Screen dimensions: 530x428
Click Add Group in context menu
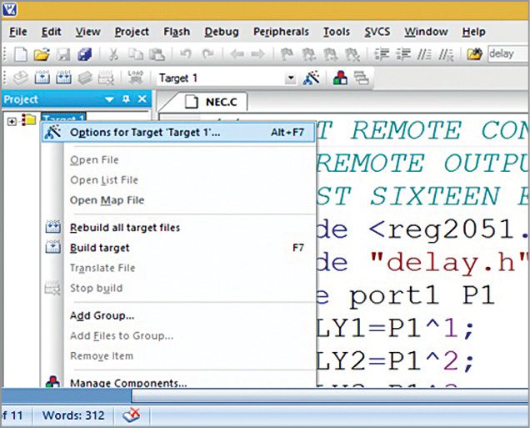pos(102,315)
